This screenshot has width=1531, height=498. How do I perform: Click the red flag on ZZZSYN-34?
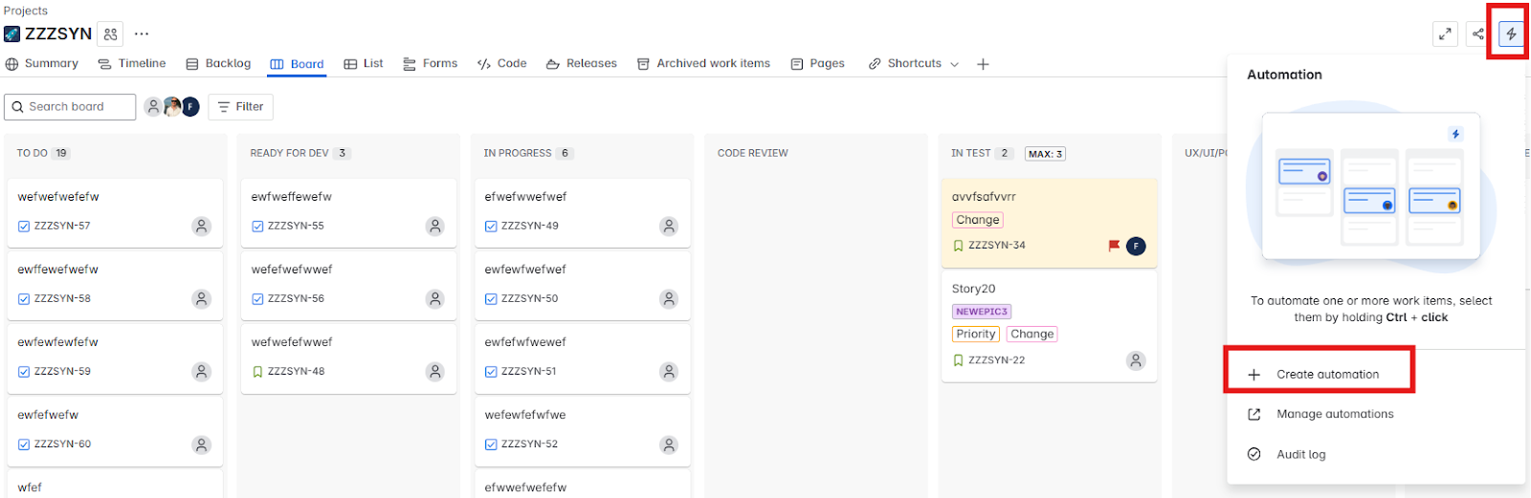click(1114, 246)
